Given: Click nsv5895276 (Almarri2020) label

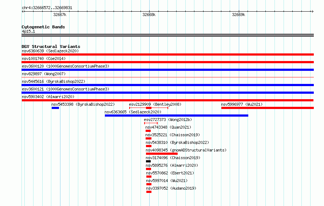Looking at the screenshot, I should coord(172,165).
